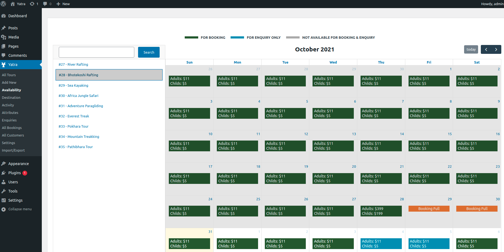504x252 pixels.
Task: Click day number 20 in calendar
Action: tap(354, 167)
